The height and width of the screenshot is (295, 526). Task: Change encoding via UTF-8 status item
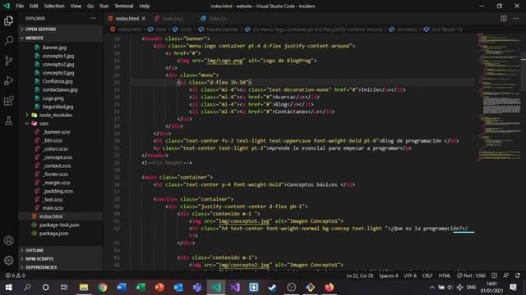tap(410, 275)
